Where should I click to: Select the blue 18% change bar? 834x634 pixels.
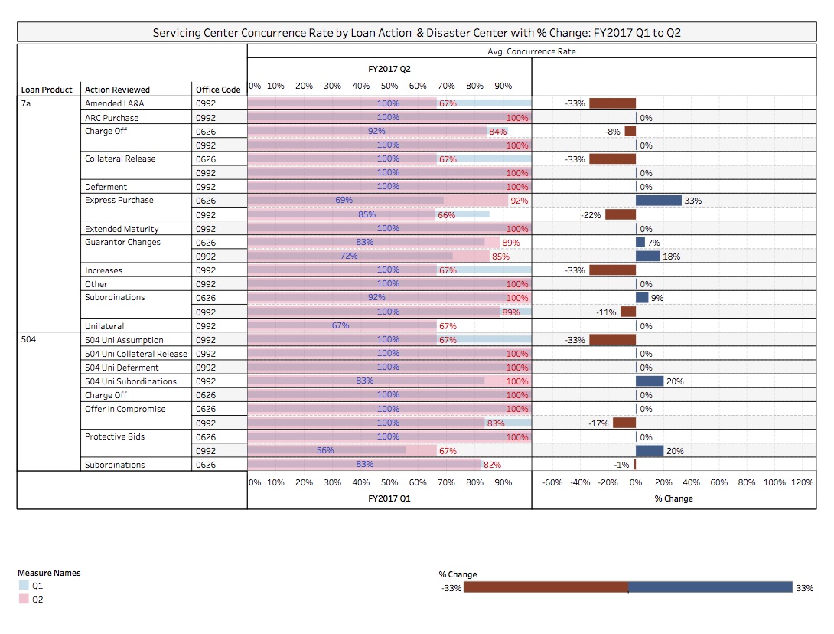648,257
